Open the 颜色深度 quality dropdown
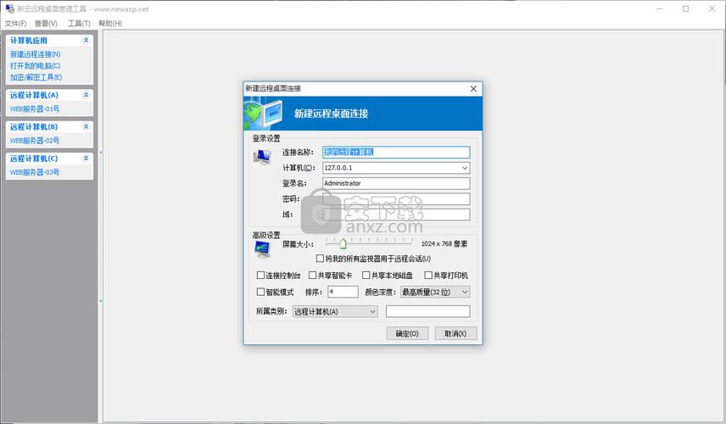726x424 pixels. pyautogui.click(x=465, y=292)
